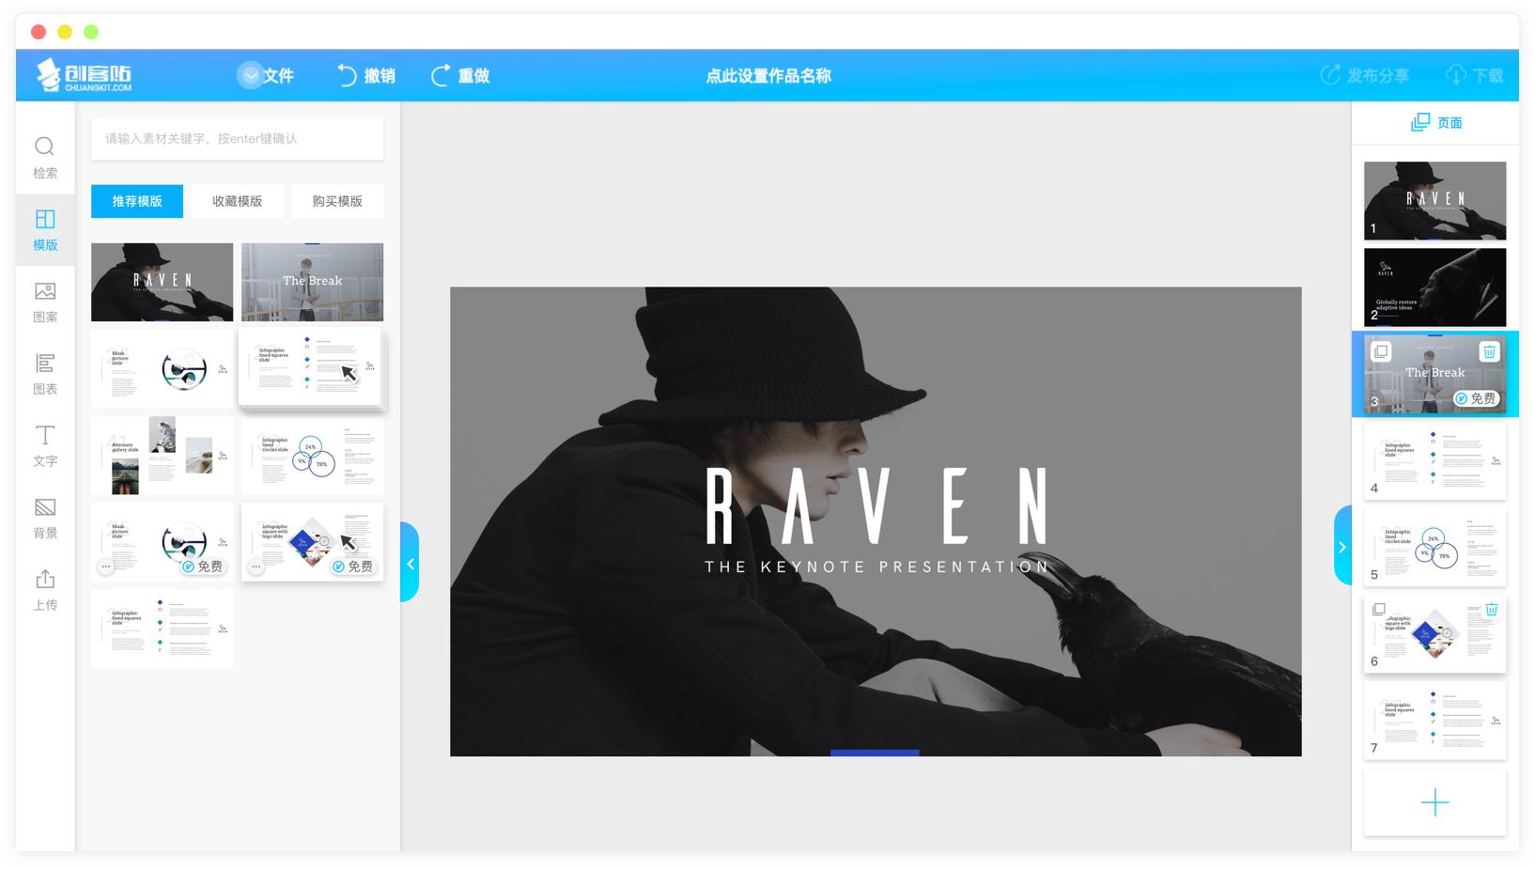
Task: Open the 文件 file dropdown menu
Action: [x=265, y=75]
